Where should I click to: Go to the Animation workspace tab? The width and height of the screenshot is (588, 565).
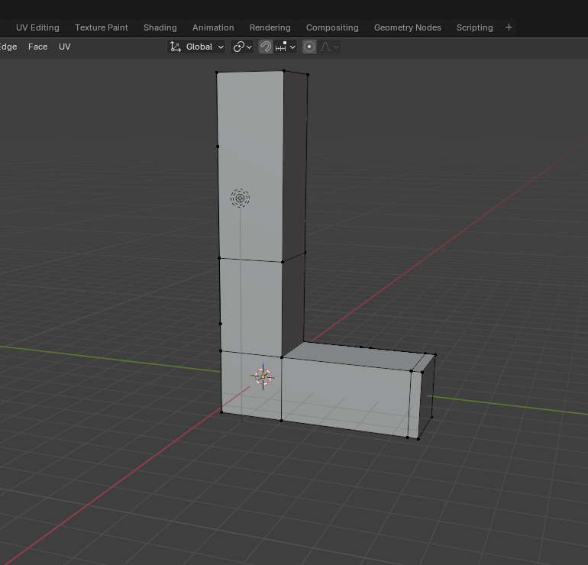pyautogui.click(x=213, y=27)
